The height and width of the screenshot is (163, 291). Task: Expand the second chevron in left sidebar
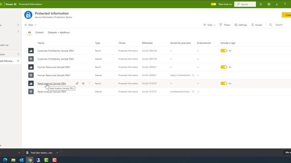click(18, 32)
